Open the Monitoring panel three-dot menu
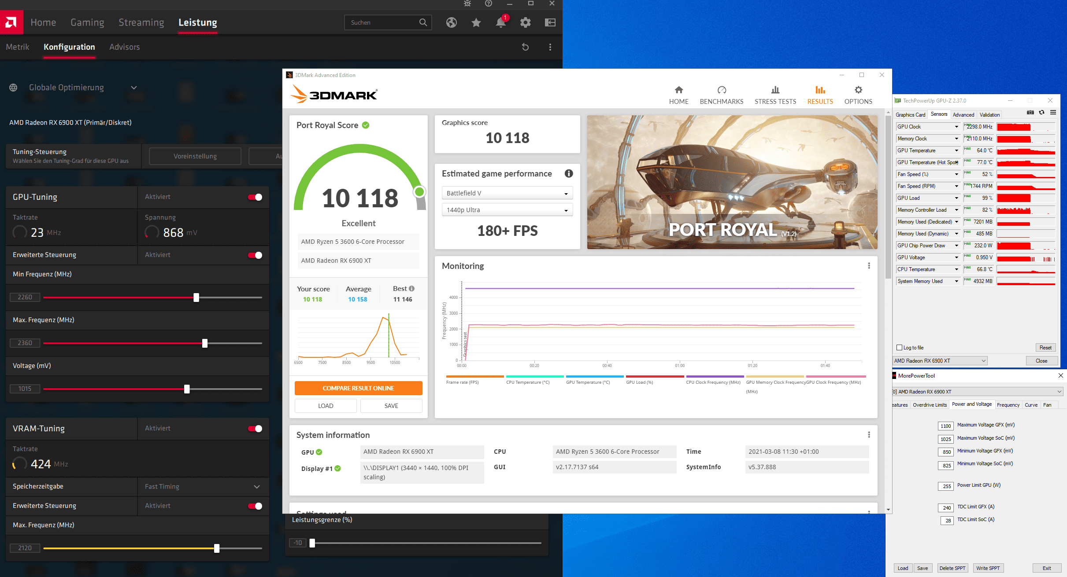This screenshot has height=577, width=1067. (x=869, y=266)
